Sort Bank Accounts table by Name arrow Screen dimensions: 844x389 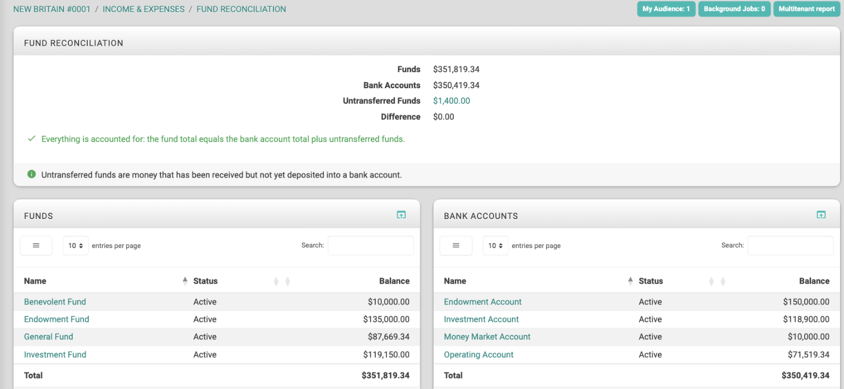pos(630,281)
